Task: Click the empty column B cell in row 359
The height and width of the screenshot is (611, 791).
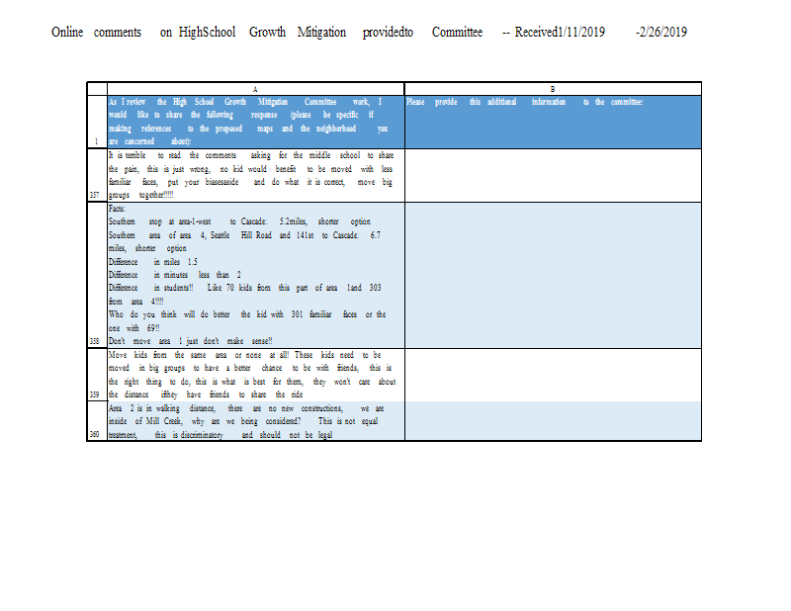Action: 553,375
